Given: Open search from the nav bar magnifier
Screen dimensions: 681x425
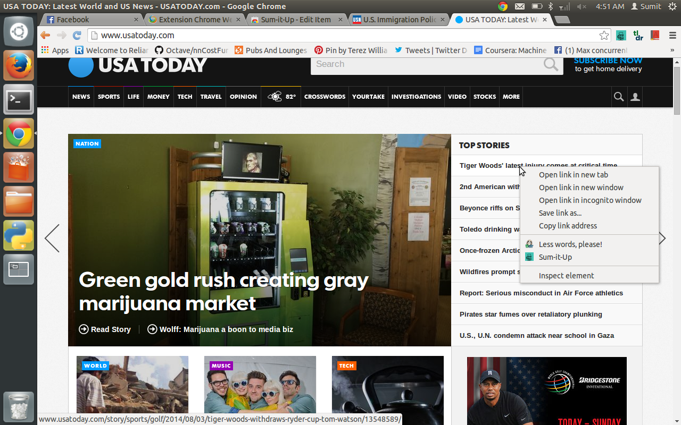Looking at the screenshot, I should pyautogui.click(x=619, y=97).
